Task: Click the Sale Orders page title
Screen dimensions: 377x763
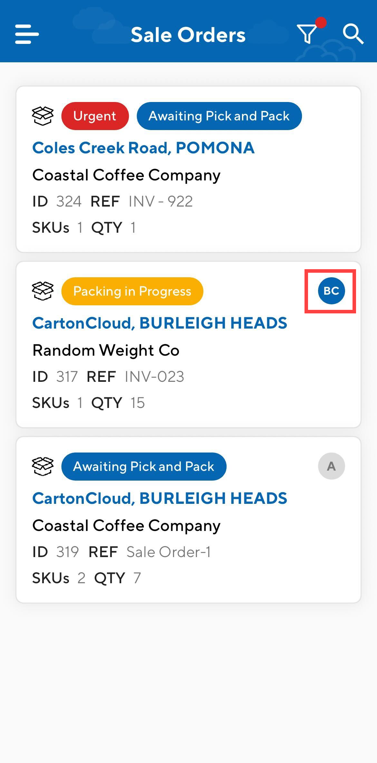Action: (188, 35)
